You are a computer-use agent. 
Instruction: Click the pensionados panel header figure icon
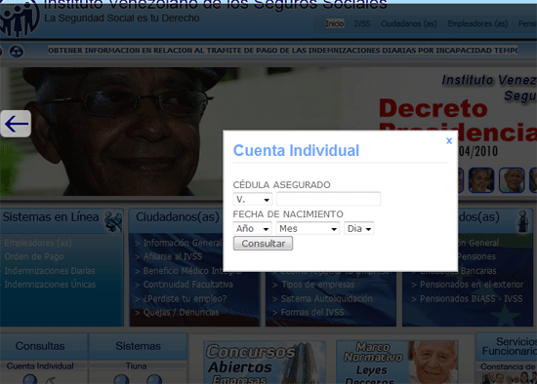coord(523,221)
